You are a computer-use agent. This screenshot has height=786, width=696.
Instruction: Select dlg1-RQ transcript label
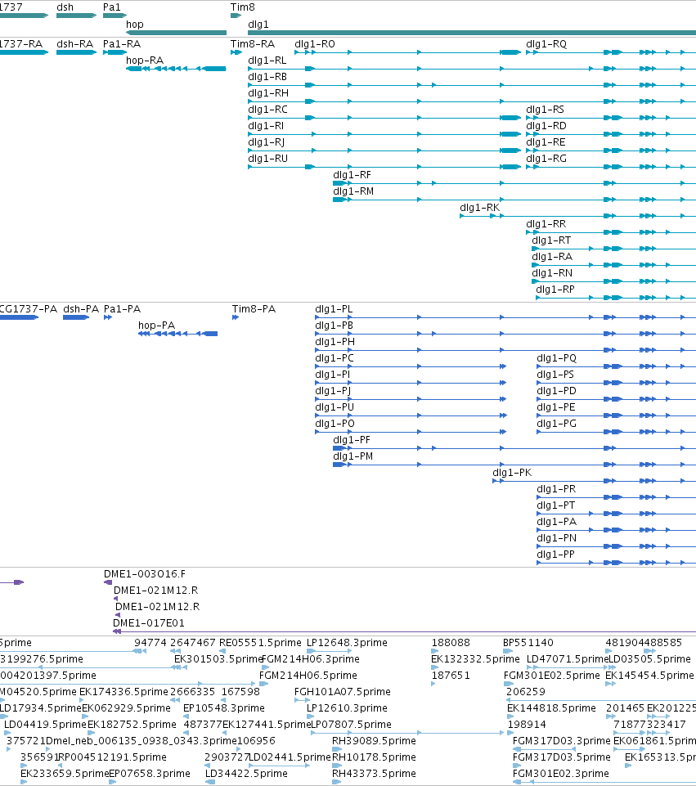[546, 43]
